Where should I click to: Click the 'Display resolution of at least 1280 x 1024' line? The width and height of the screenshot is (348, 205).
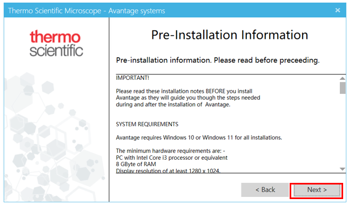(168, 170)
